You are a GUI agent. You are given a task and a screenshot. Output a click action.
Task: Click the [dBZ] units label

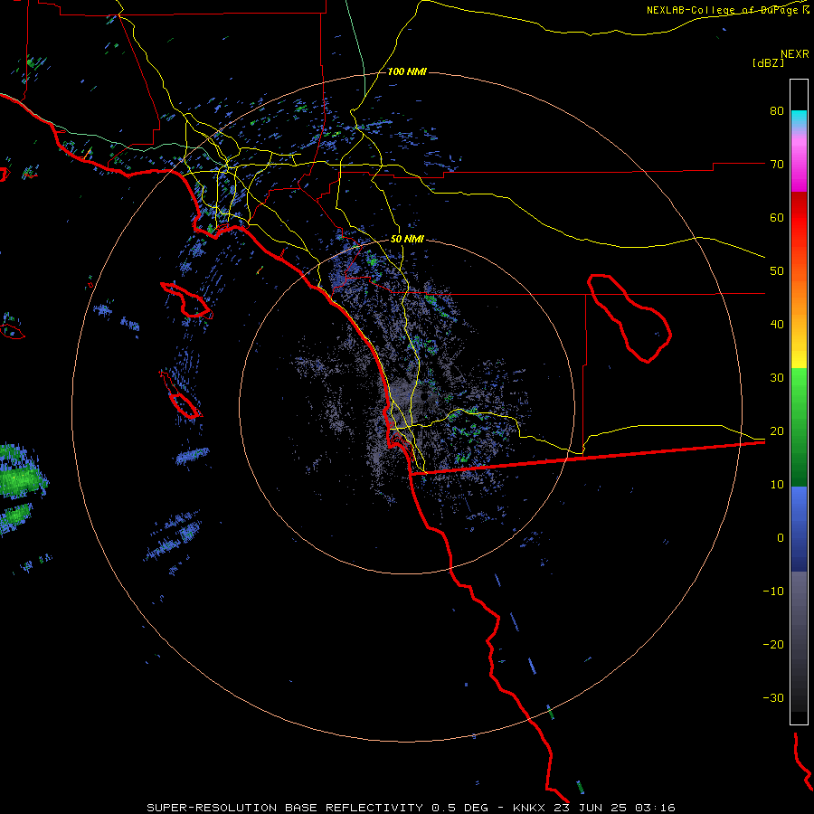tap(768, 62)
